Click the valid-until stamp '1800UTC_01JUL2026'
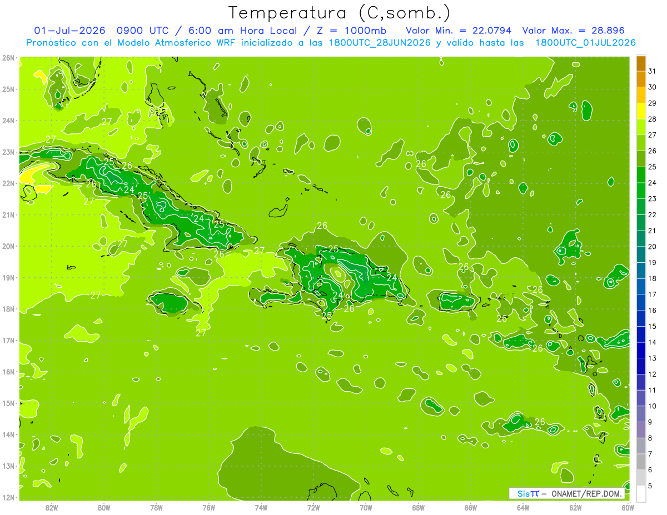The height and width of the screenshot is (515, 667). coord(585,43)
